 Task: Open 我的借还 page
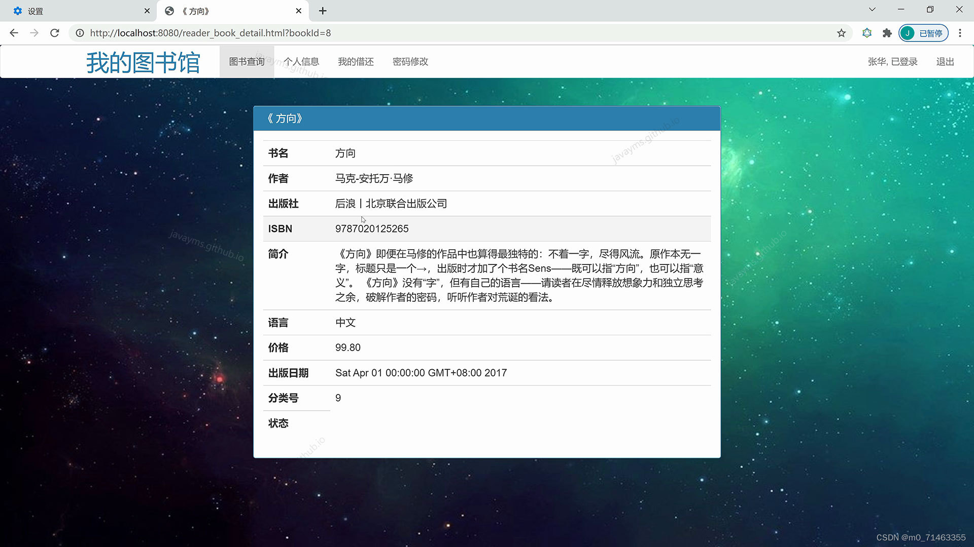pos(356,62)
